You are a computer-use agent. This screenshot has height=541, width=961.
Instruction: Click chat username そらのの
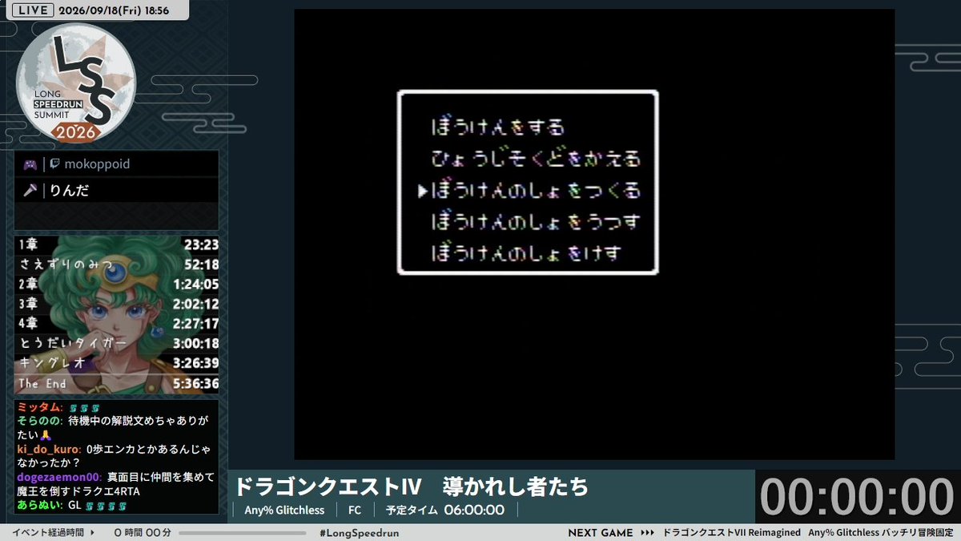coord(38,422)
